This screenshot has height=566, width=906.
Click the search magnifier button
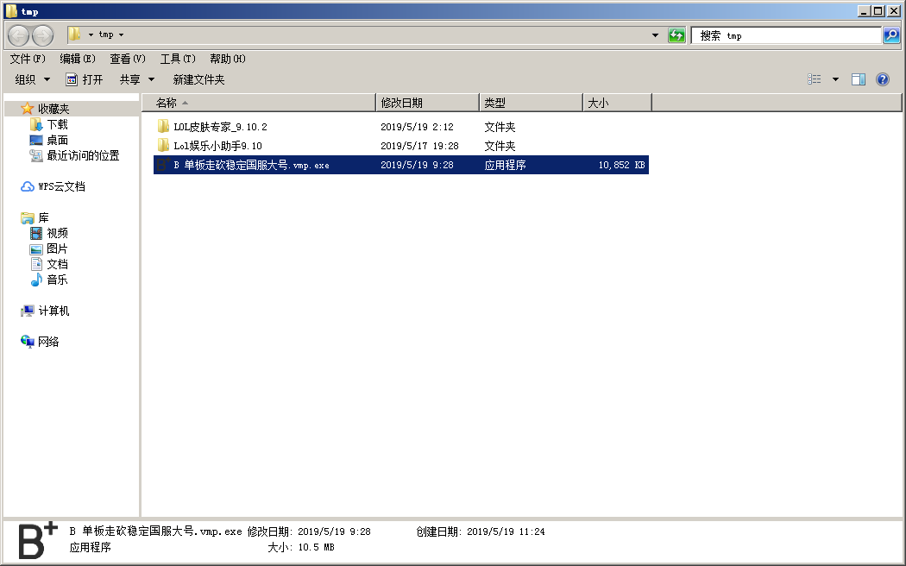[x=891, y=35]
